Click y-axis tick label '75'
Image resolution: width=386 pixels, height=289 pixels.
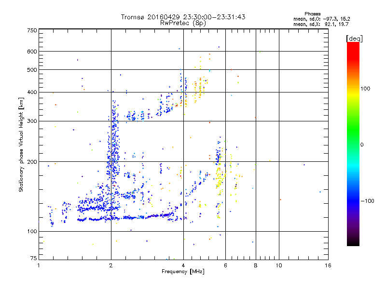coord(34,258)
